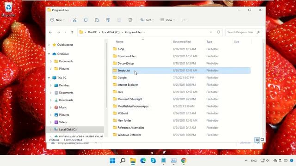Select the Java folder
Image resolution: width=296 pixels, height=166 pixels.
181,92
